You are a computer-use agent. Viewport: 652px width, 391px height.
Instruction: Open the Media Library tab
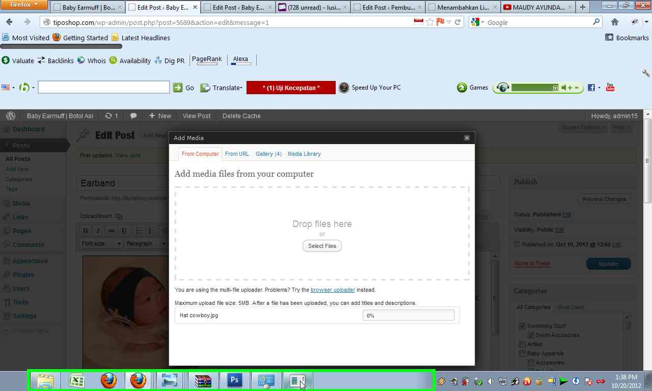[304, 154]
